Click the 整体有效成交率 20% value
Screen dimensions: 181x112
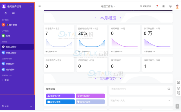[83, 33]
